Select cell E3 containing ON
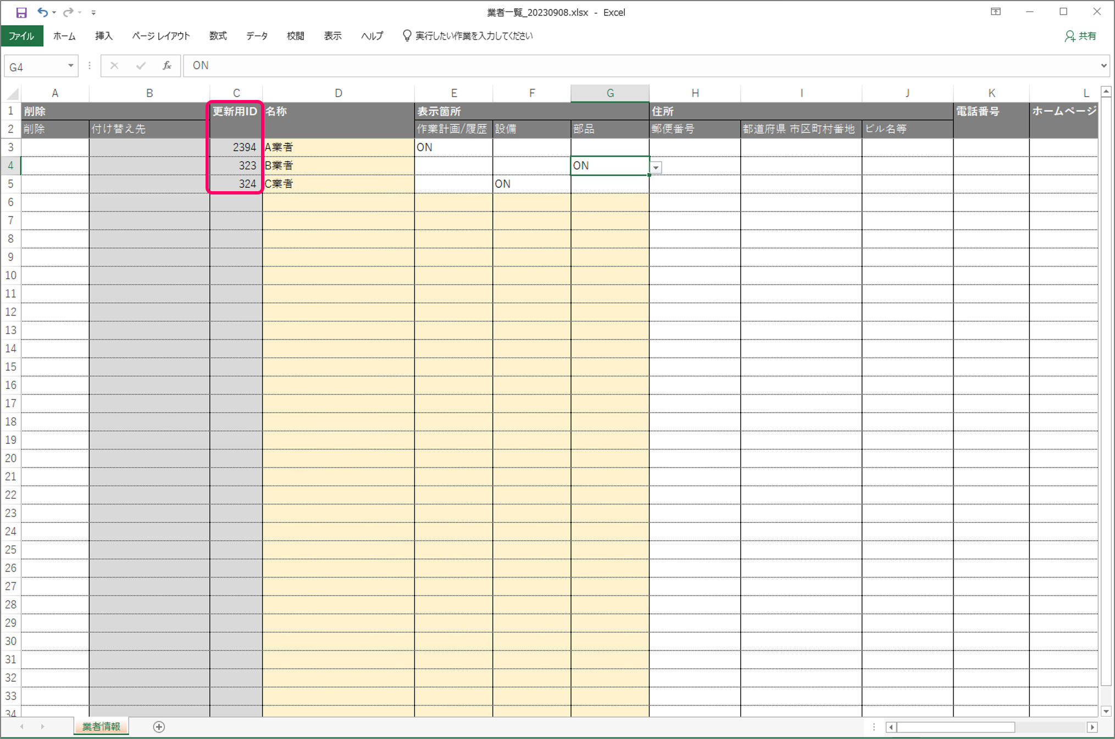1115x739 pixels. tap(453, 147)
